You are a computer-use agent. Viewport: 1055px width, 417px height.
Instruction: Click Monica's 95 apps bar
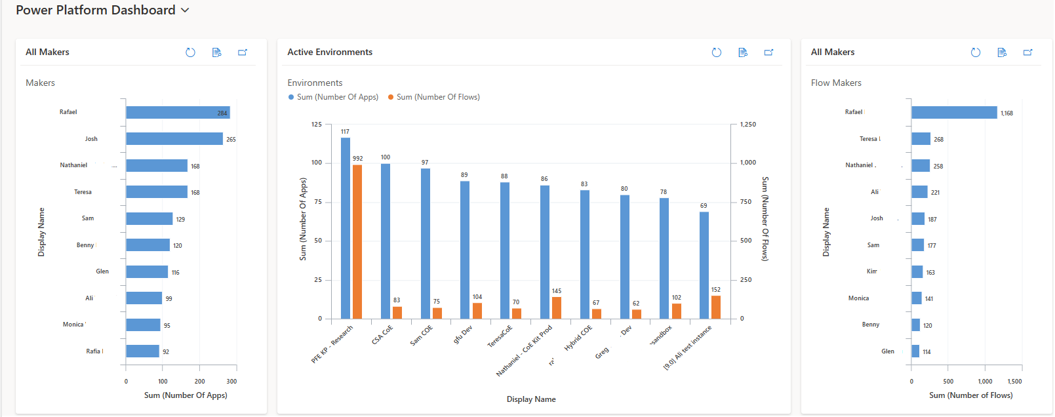[143, 325]
